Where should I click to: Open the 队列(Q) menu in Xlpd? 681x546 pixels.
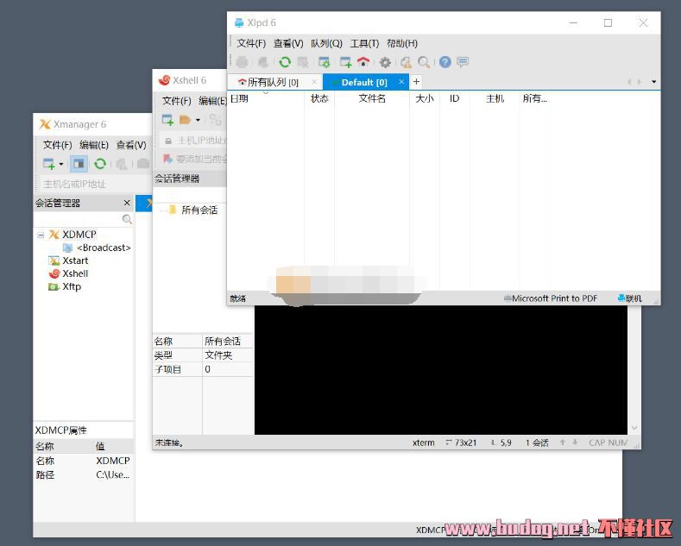click(x=326, y=43)
